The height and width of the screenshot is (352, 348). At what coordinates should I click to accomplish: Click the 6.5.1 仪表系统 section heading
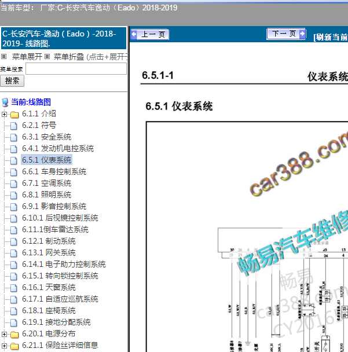tap(179, 106)
